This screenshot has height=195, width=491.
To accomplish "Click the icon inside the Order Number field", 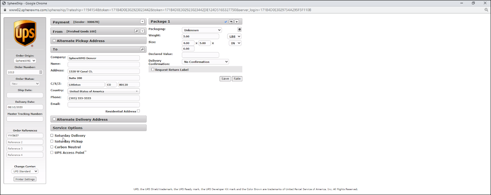I will pyautogui.click(x=41, y=72).
